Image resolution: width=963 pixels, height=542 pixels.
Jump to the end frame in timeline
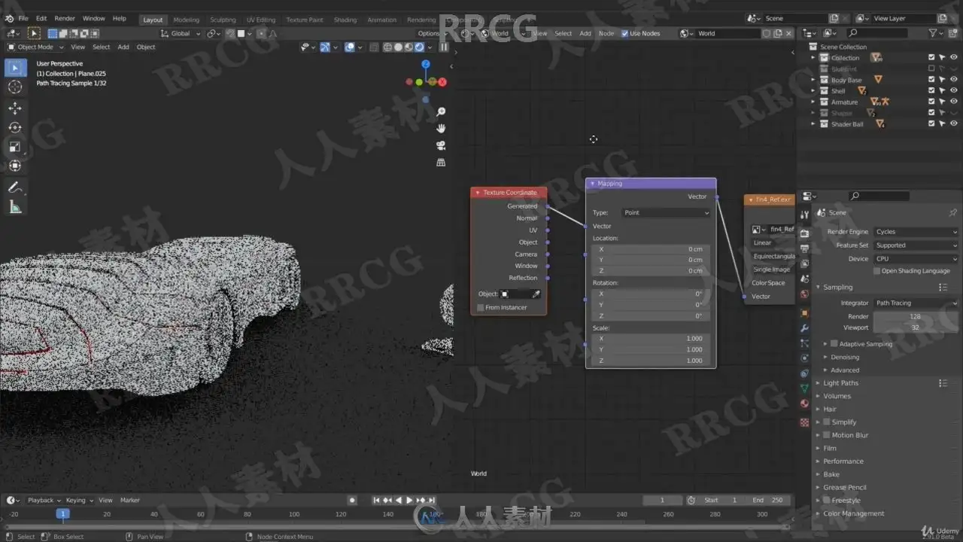pyautogui.click(x=432, y=500)
